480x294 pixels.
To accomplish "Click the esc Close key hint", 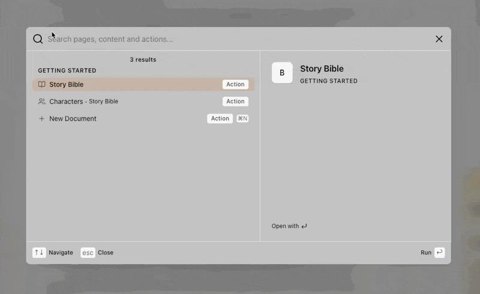I will pos(88,253).
